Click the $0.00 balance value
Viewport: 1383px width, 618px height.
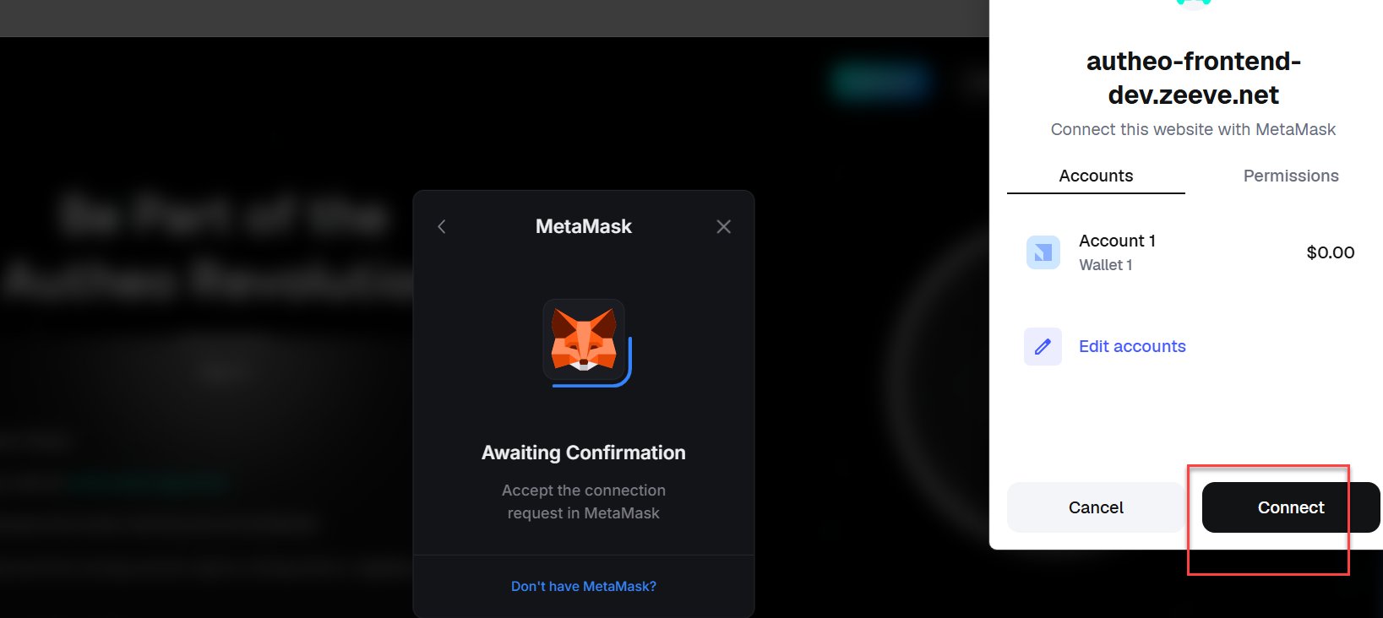[1331, 252]
